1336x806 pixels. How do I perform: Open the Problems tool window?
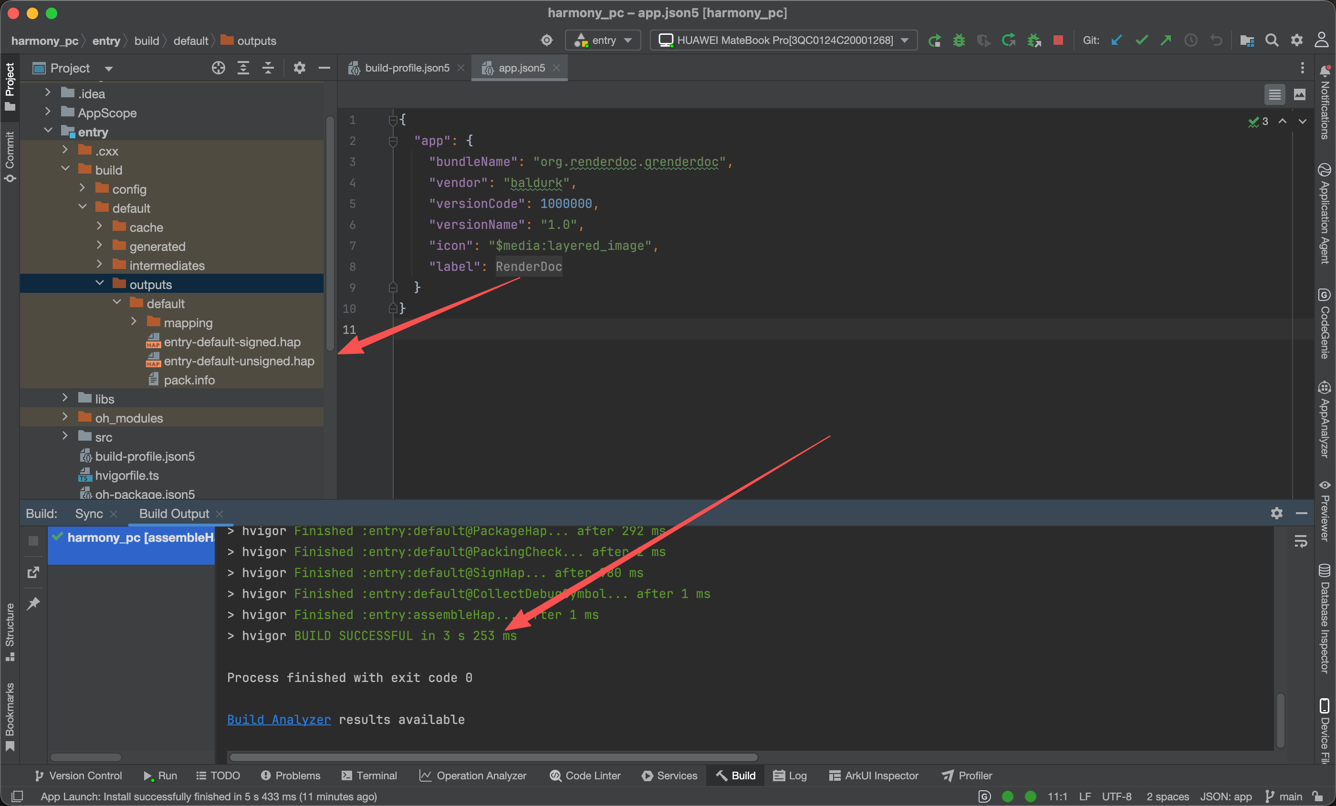point(291,775)
